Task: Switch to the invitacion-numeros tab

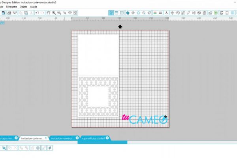Action: pyautogui.click(x=62, y=138)
